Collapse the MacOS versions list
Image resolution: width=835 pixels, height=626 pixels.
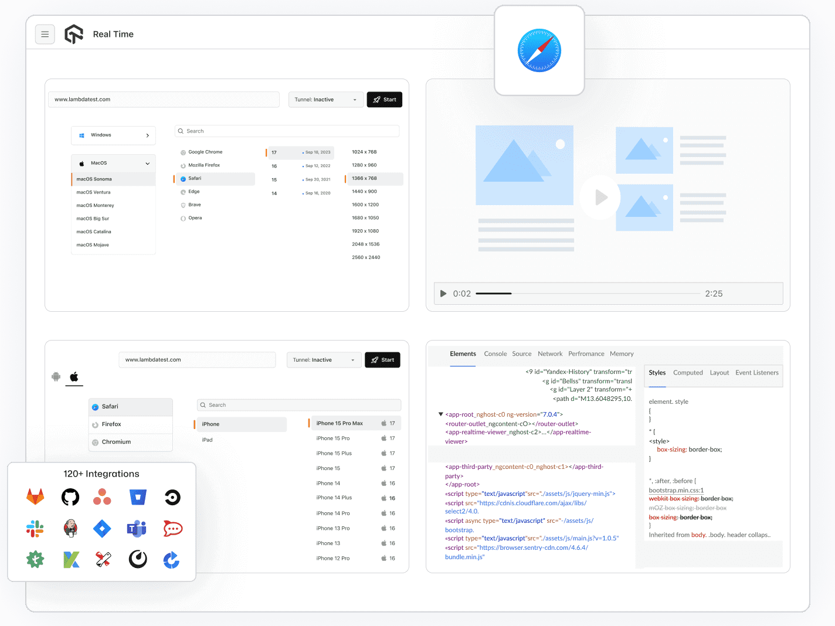tap(114, 164)
